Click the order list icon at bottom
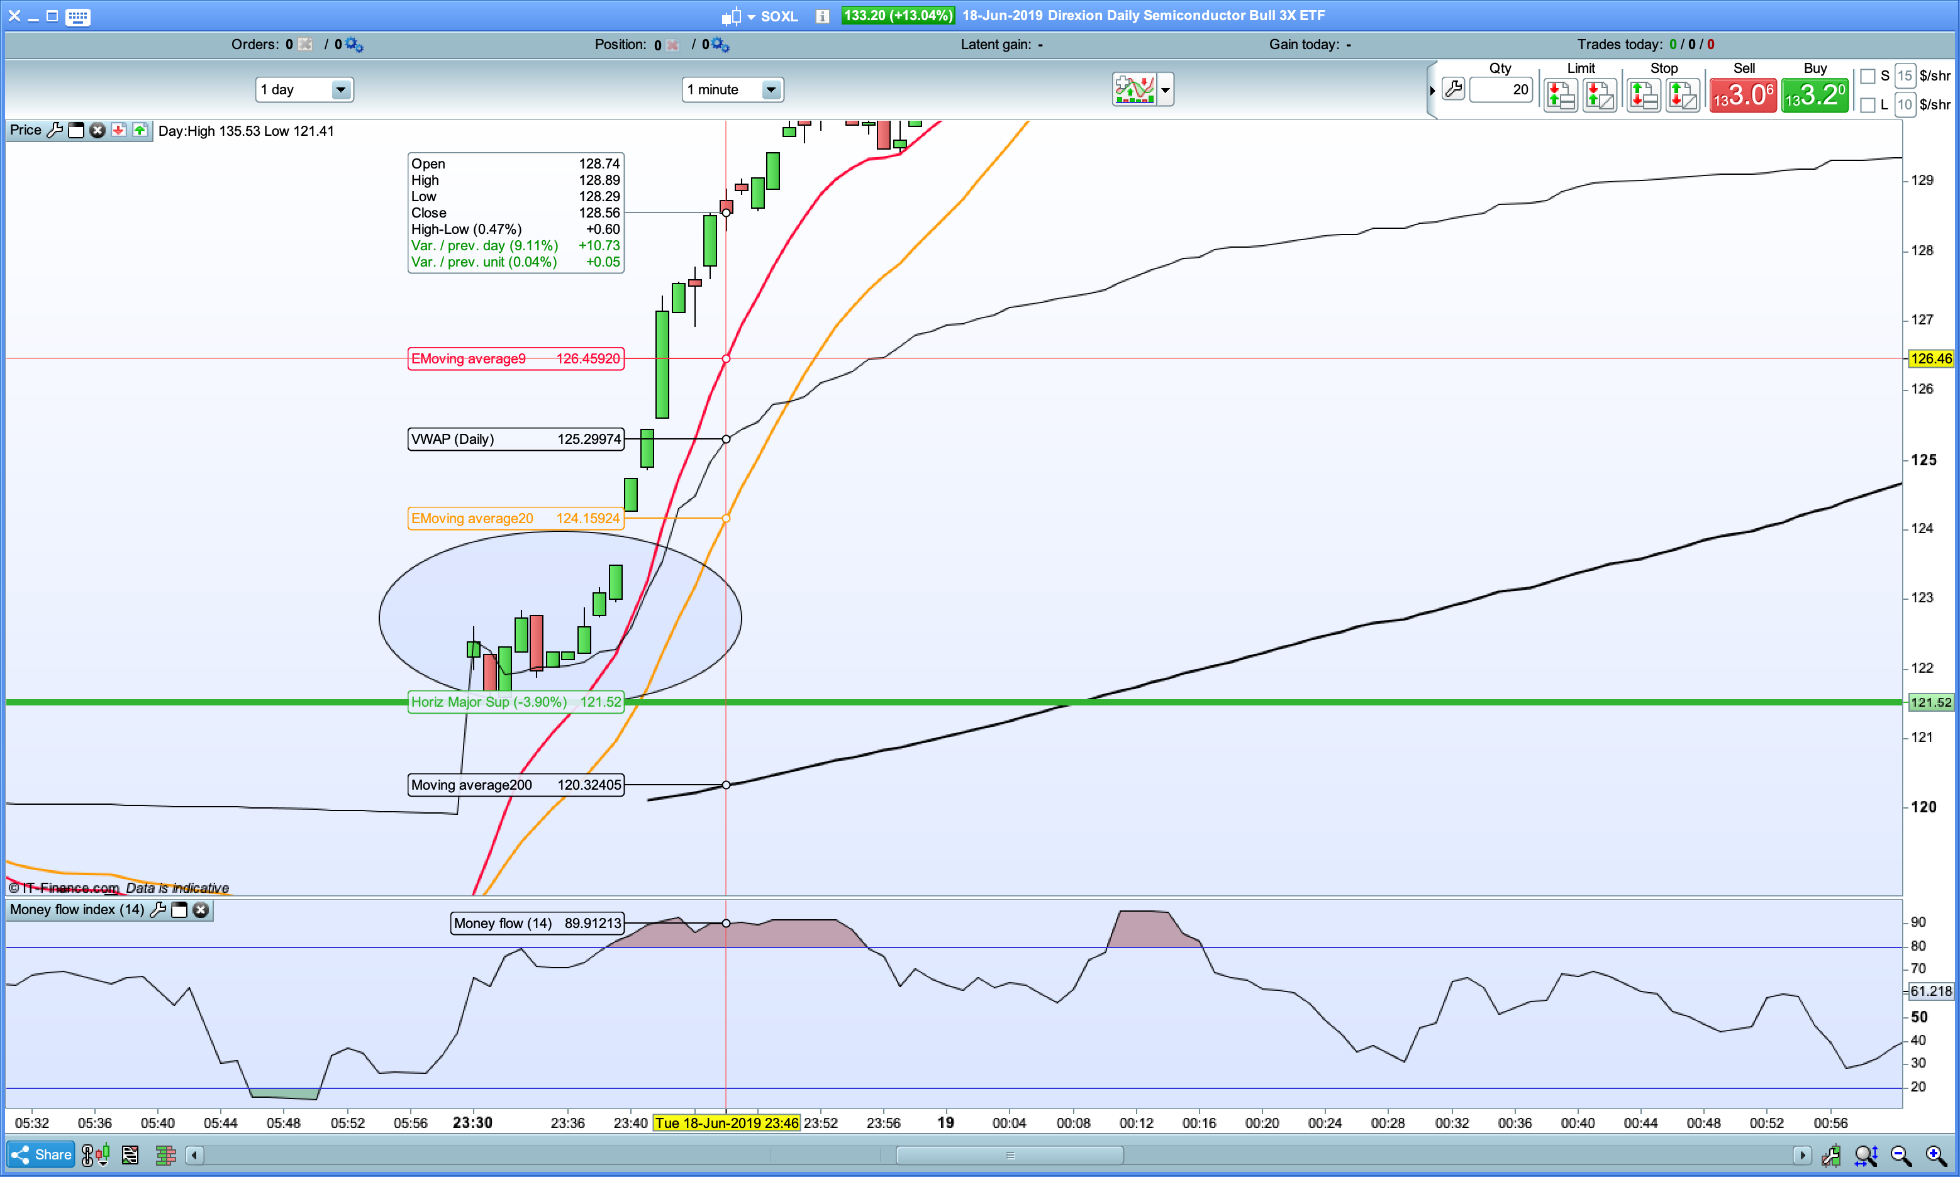Screen dimensions: 1960x1177 tap(130, 1155)
